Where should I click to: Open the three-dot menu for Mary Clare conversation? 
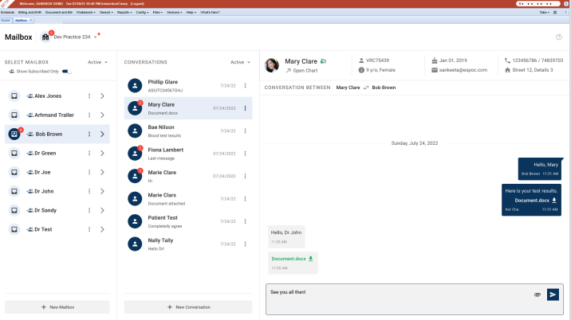[245, 108]
